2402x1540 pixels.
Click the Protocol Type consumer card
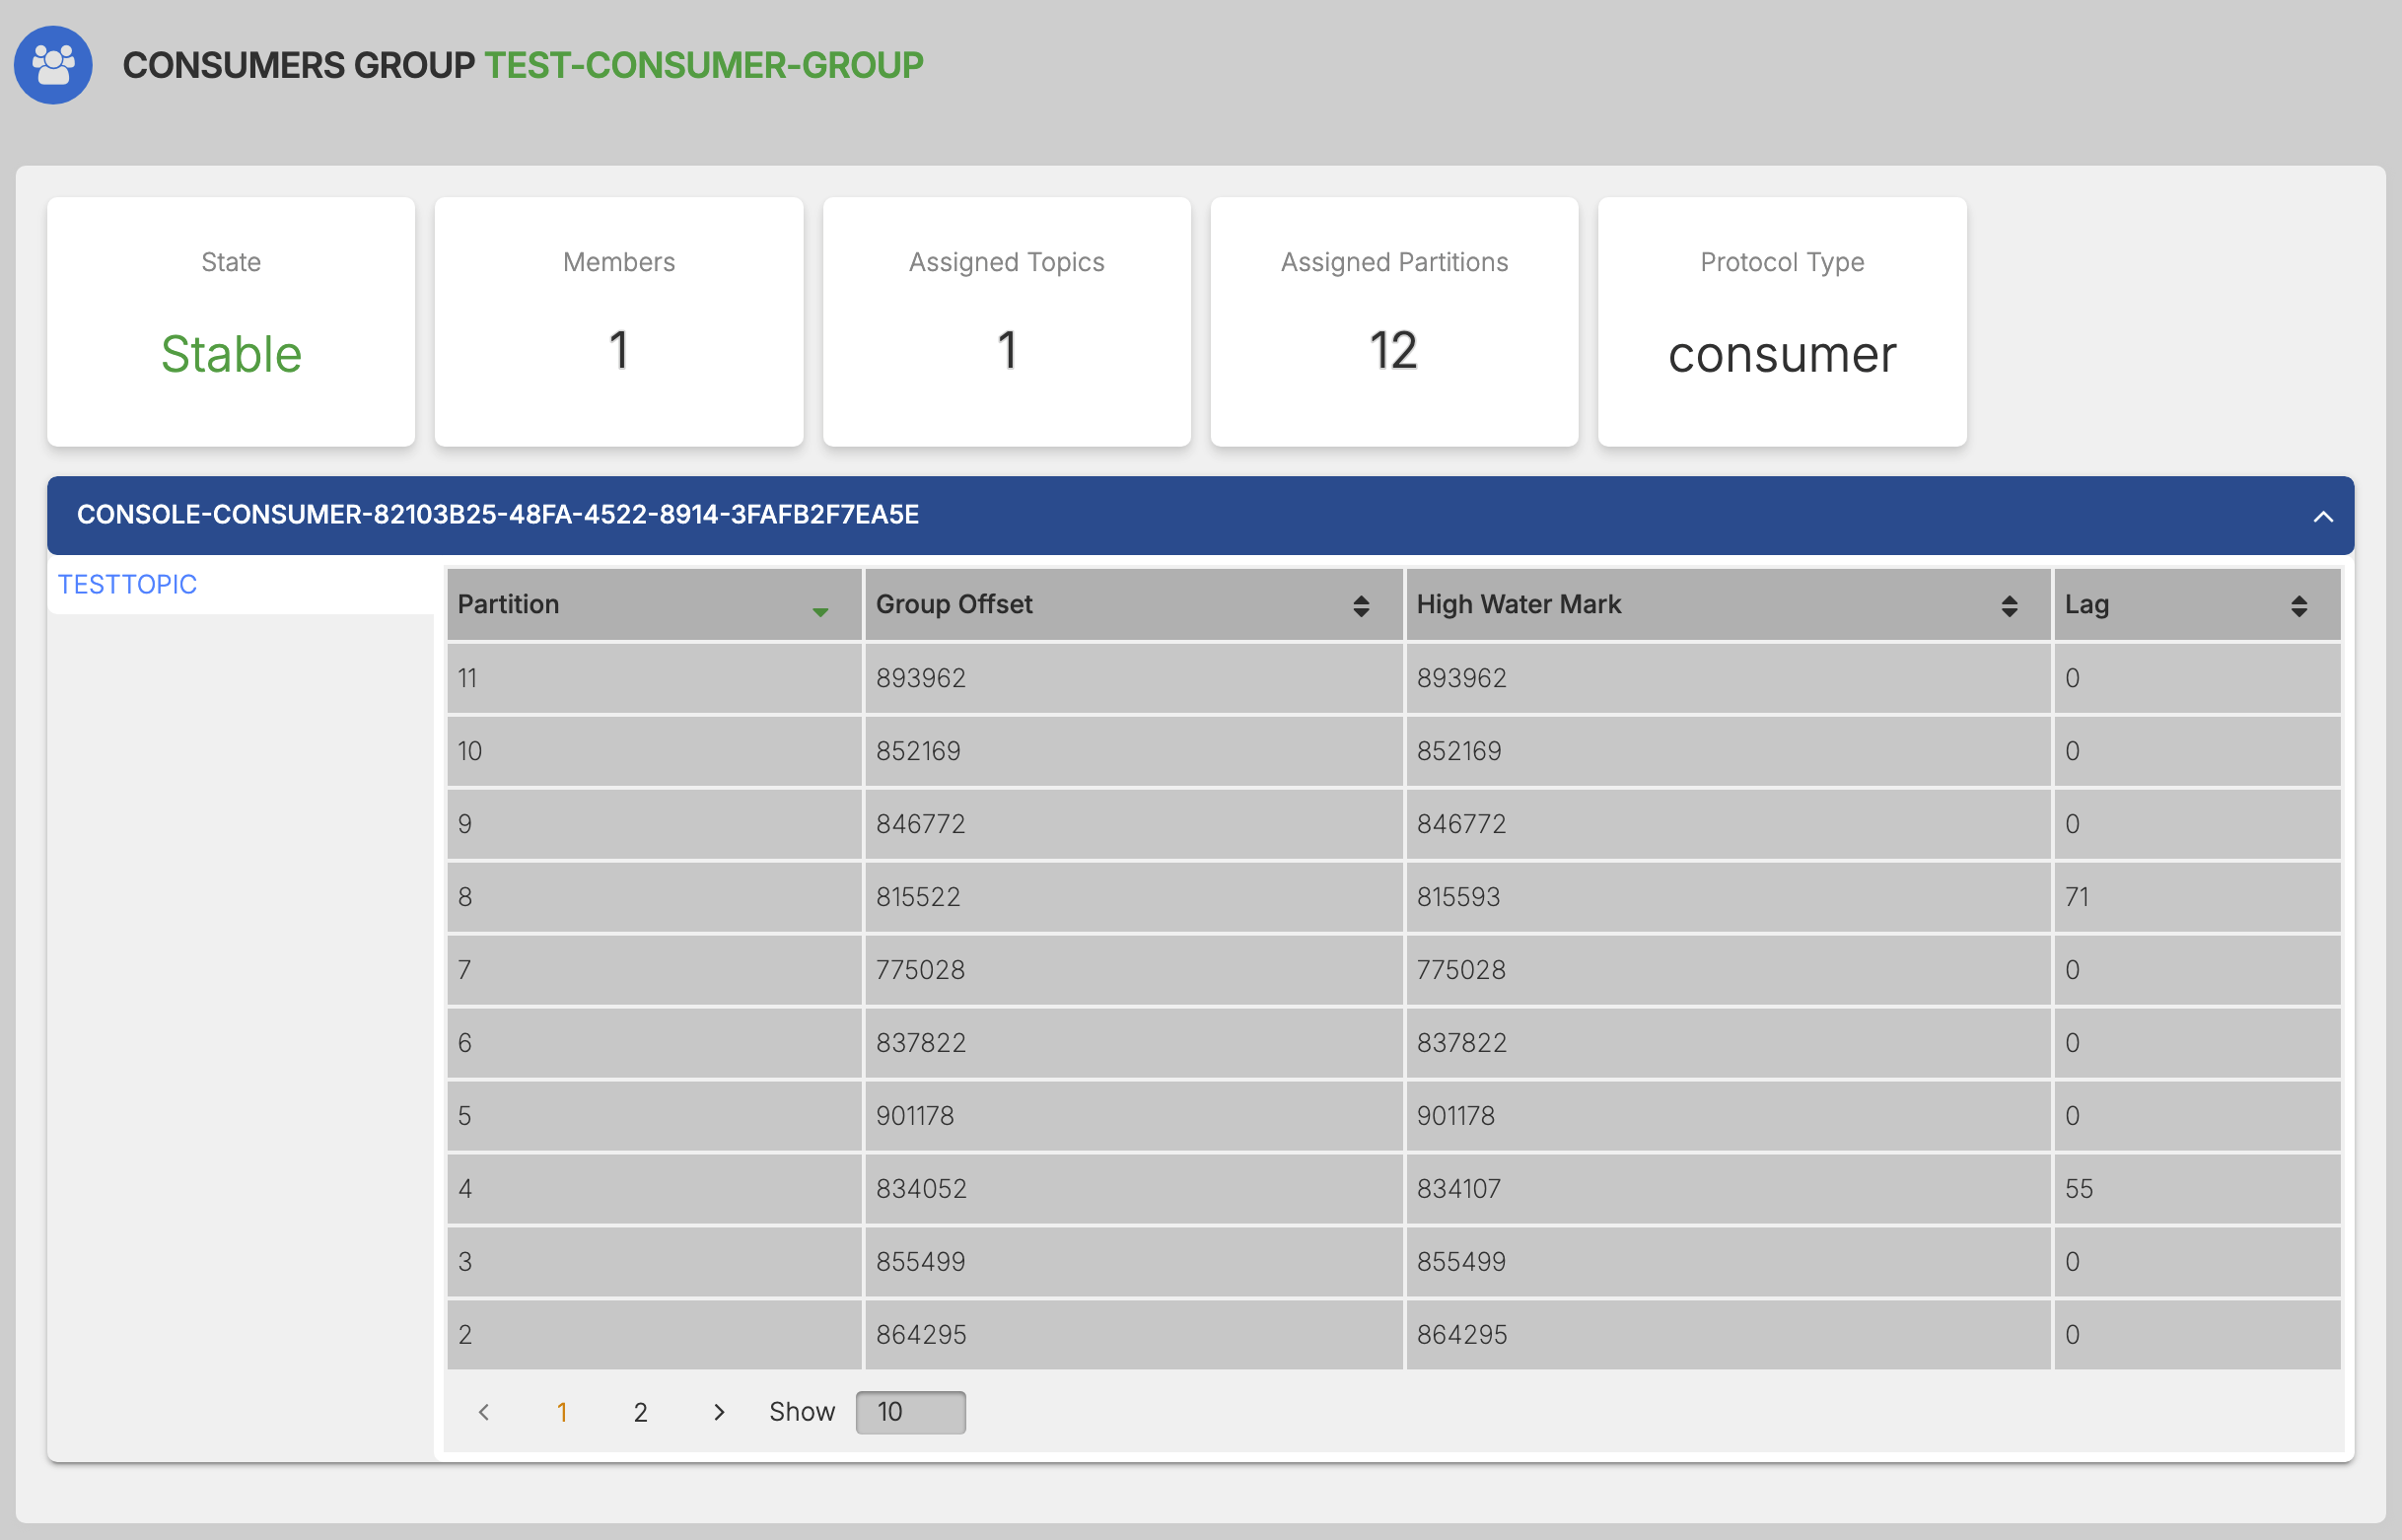(1781, 321)
